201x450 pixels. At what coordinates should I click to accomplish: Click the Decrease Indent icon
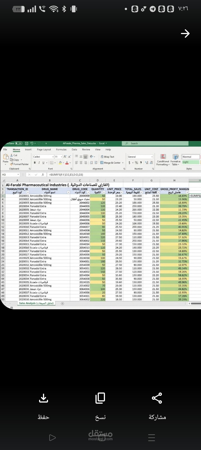click(x=91, y=162)
